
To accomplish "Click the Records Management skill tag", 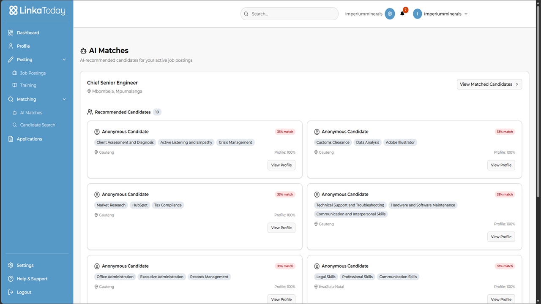I will click(x=209, y=277).
